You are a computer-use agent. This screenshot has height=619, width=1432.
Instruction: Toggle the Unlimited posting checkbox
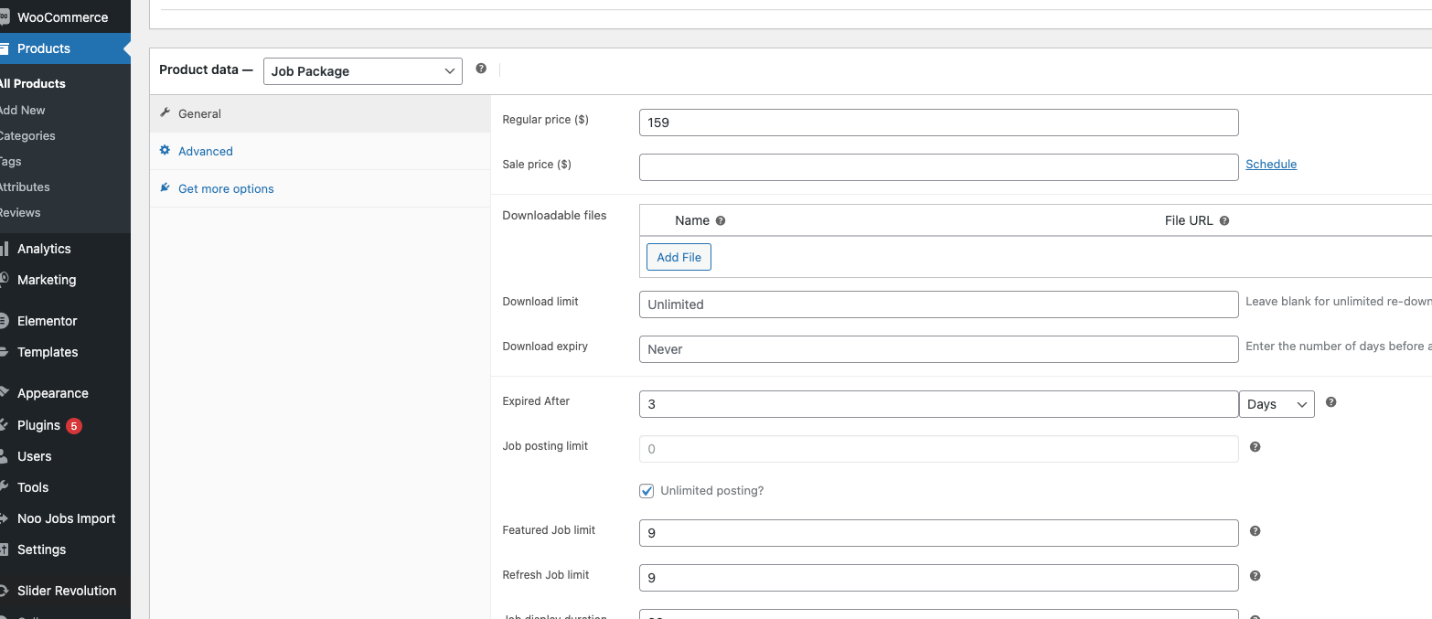click(647, 491)
